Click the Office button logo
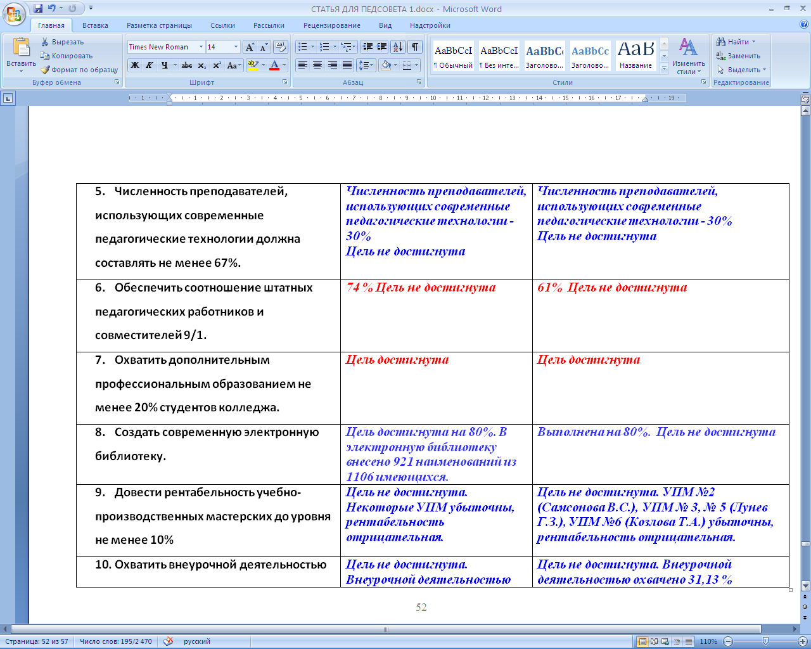The image size is (811, 649). pyautogui.click(x=14, y=14)
